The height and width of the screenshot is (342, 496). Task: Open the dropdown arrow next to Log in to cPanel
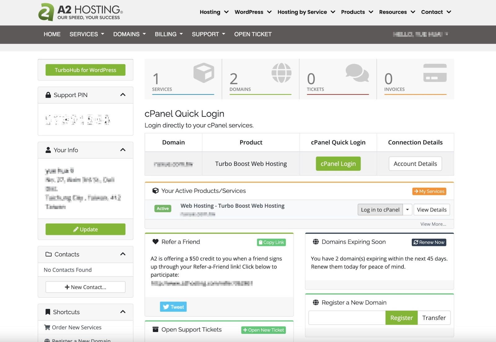point(408,210)
